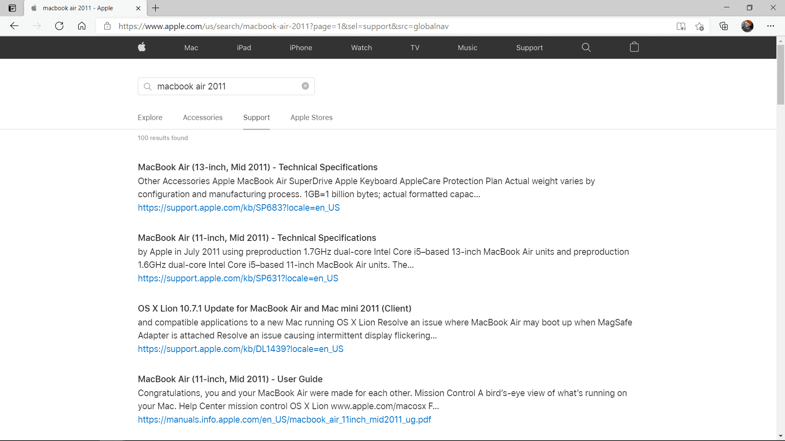Open the tab actions menu icon
Viewport: 785px width, 441px height.
12,8
